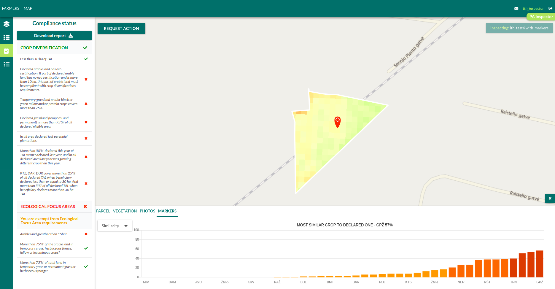Select the MARKERS tab
The width and height of the screenshot is (555, 289).
click(x=167, y=211)
